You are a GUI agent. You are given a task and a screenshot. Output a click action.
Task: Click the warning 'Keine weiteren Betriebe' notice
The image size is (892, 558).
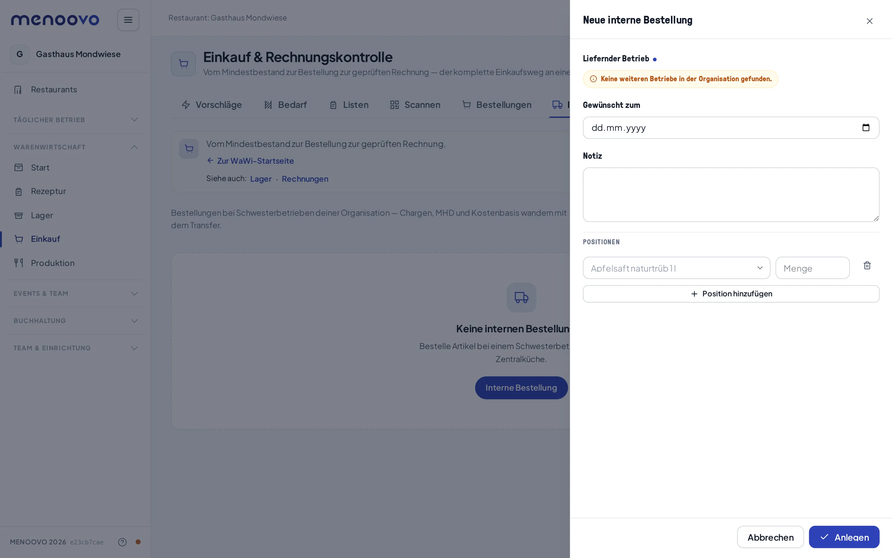(x=680, y=79)
